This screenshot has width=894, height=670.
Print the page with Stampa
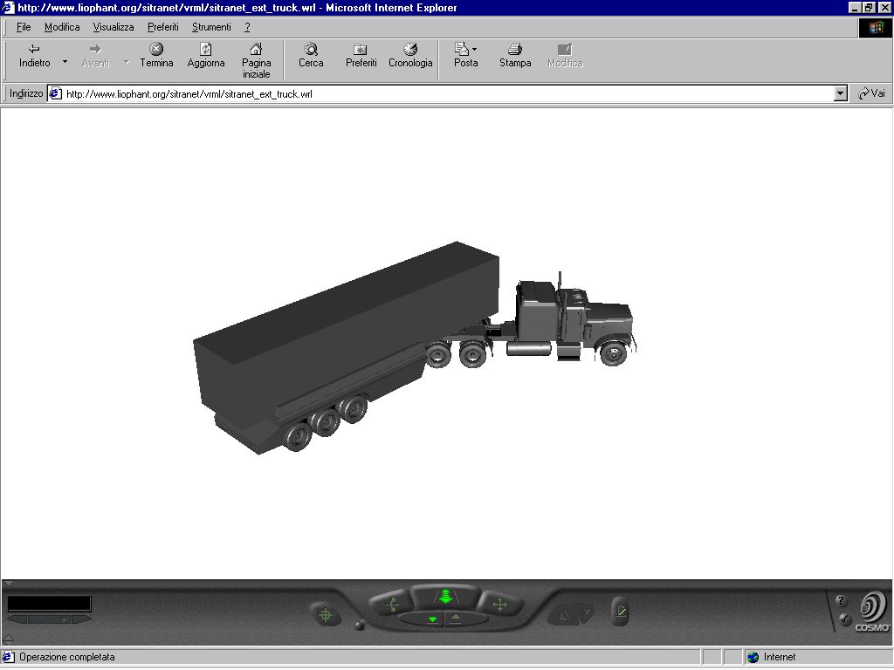(515, 56)
